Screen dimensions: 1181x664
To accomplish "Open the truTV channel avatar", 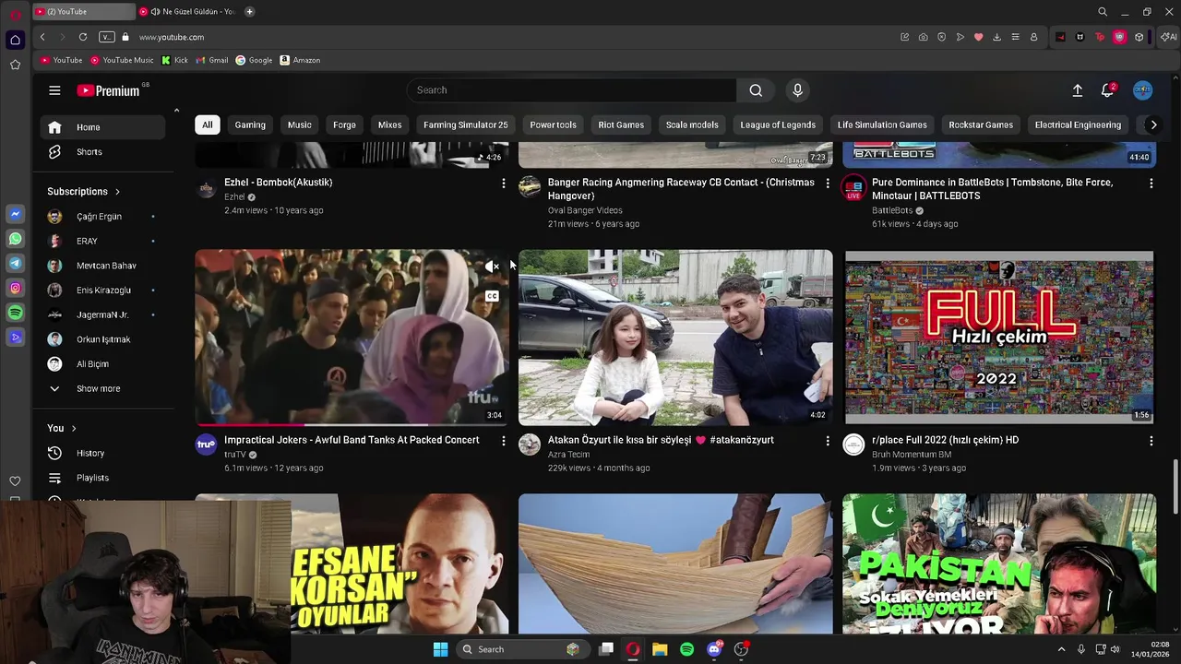I will (207, 445).
